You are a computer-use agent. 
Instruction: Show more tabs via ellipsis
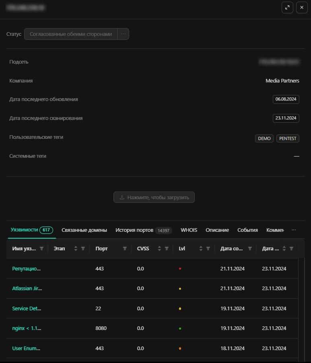click(294, 230)
